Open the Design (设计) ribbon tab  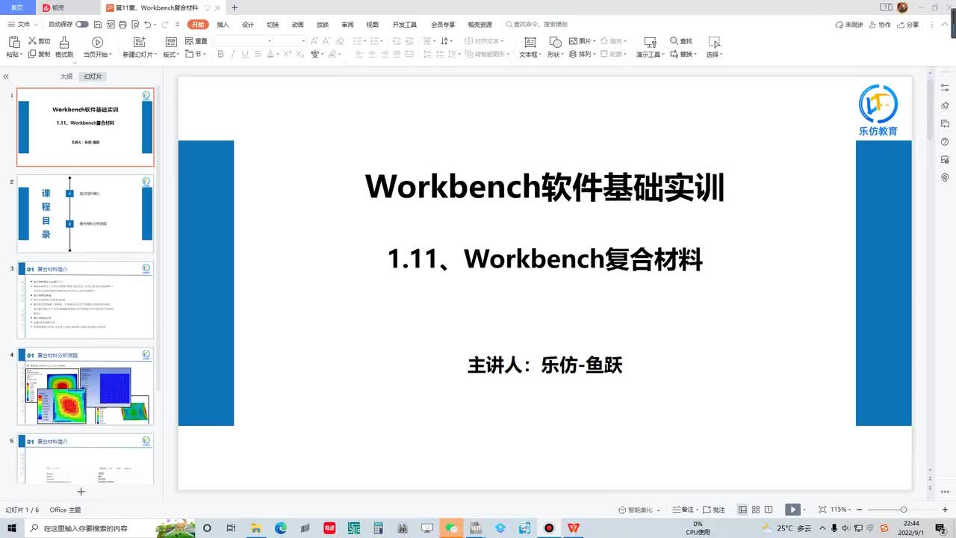[248, 25]
